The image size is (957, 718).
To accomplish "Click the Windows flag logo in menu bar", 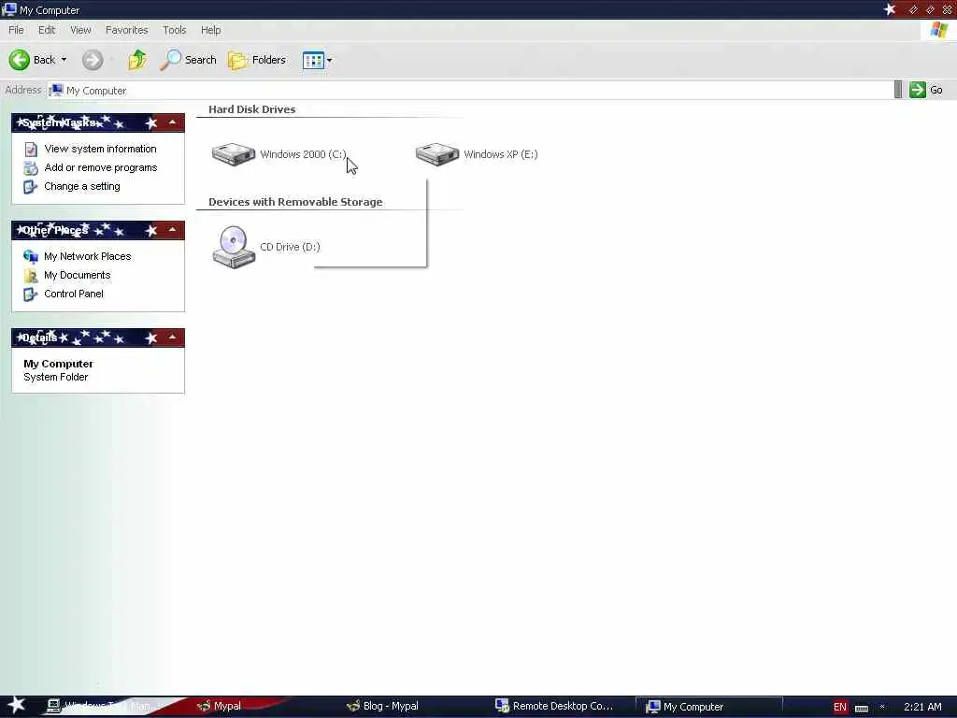I will tap(938, 30).
